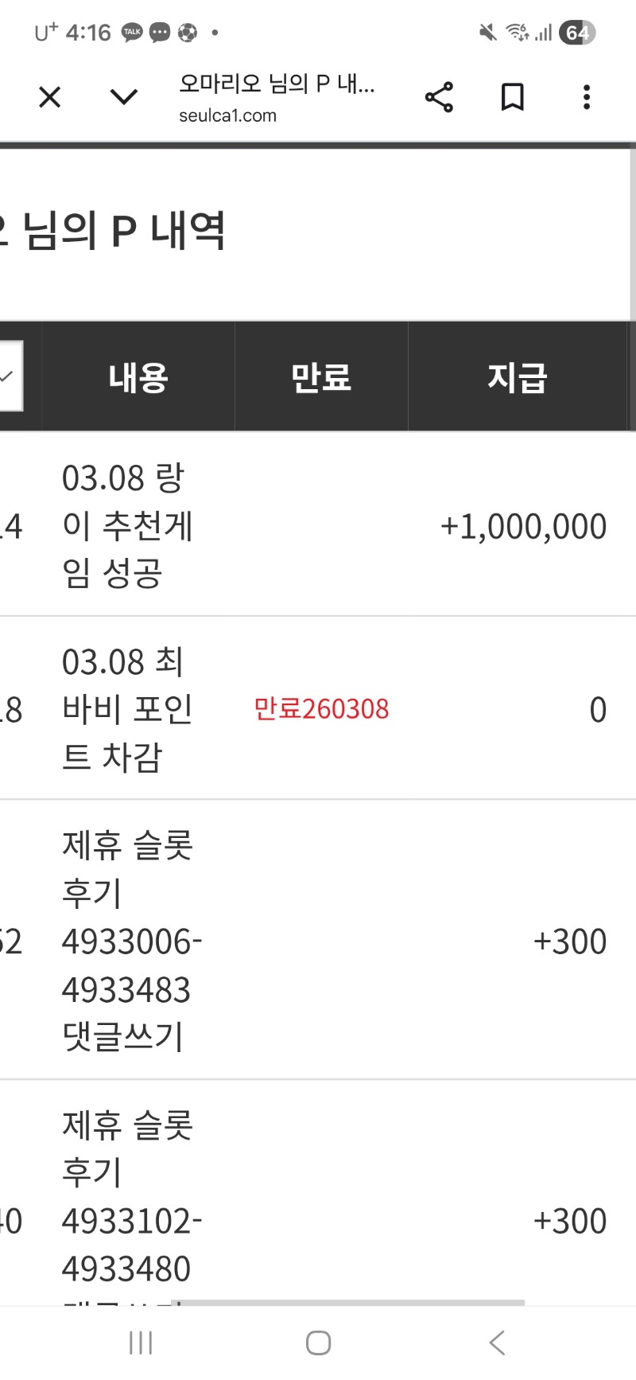Bookmark this page
The image size is (636, 1380).
click(513, 97)
